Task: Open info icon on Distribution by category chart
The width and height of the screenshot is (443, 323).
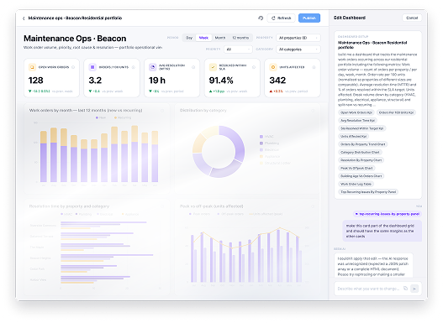Action: click(x=313, y=111)
